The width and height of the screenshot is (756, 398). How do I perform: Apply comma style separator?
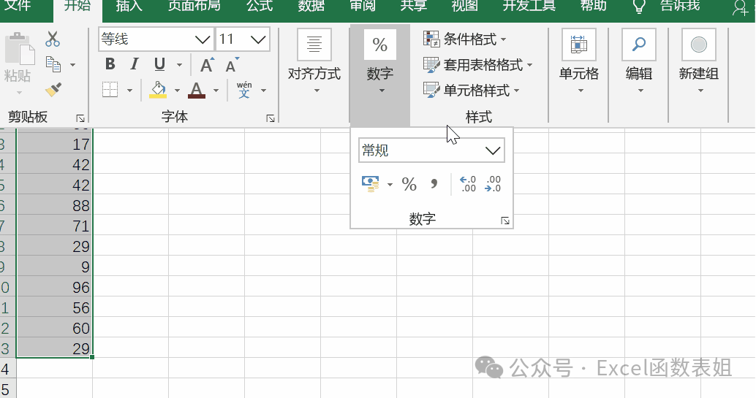(434, 184)
